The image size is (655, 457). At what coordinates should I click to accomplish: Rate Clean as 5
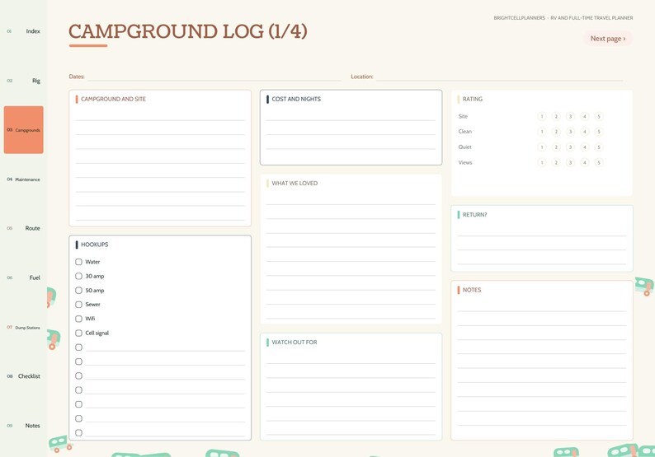(x=599, y=132)
